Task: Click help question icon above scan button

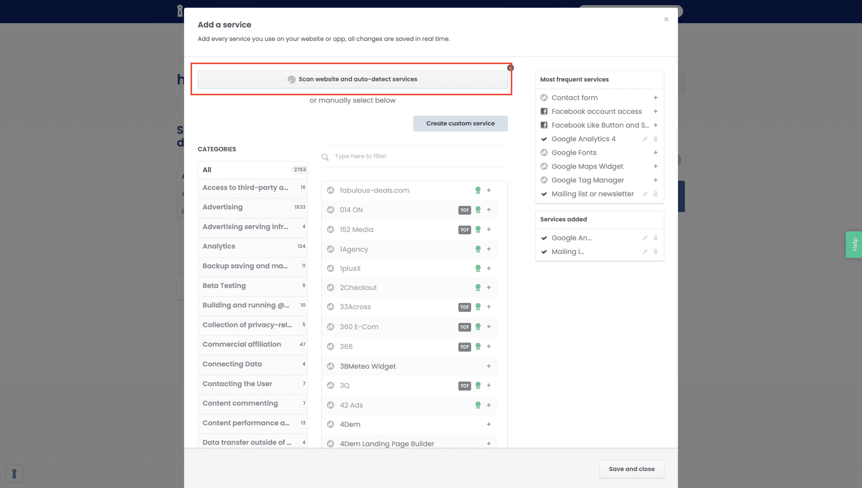Action: pyautogui.click(x=510, y=68)
